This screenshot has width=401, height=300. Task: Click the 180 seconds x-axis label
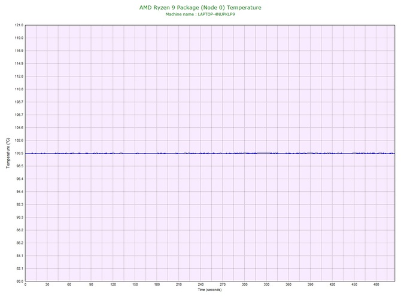[x=157, y=284]
